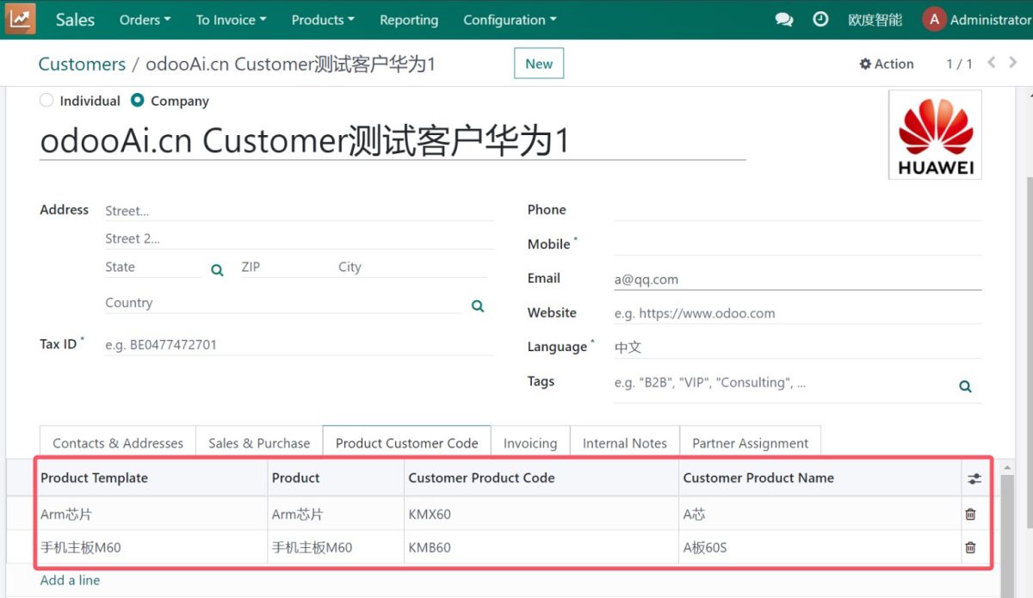Click the record pager 1 / 1
Viewport: 1033px width, 598px height.
pos(959,64)
